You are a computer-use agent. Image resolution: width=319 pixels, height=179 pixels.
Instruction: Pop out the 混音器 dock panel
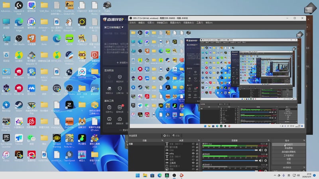269,140
